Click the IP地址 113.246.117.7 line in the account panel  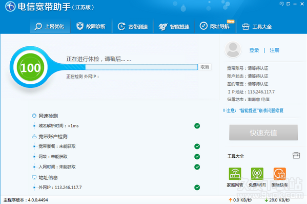tap(251, 92)
